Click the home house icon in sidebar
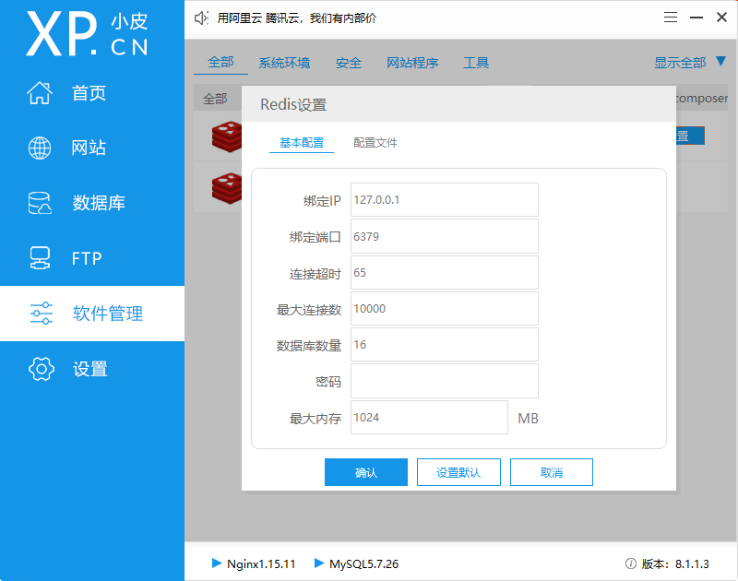Viewport: 738px width, 581px height. click(40, 92)
